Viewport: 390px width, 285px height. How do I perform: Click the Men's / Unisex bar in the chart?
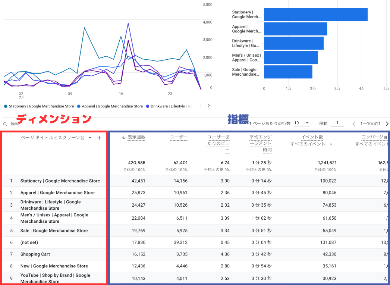(x=291, y=57)
